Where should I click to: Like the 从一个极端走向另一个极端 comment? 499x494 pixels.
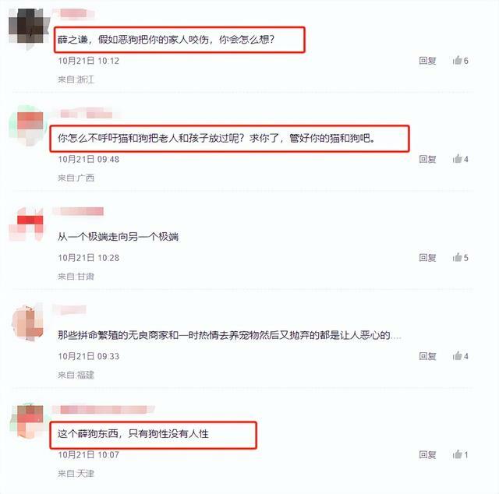(460, 257)
